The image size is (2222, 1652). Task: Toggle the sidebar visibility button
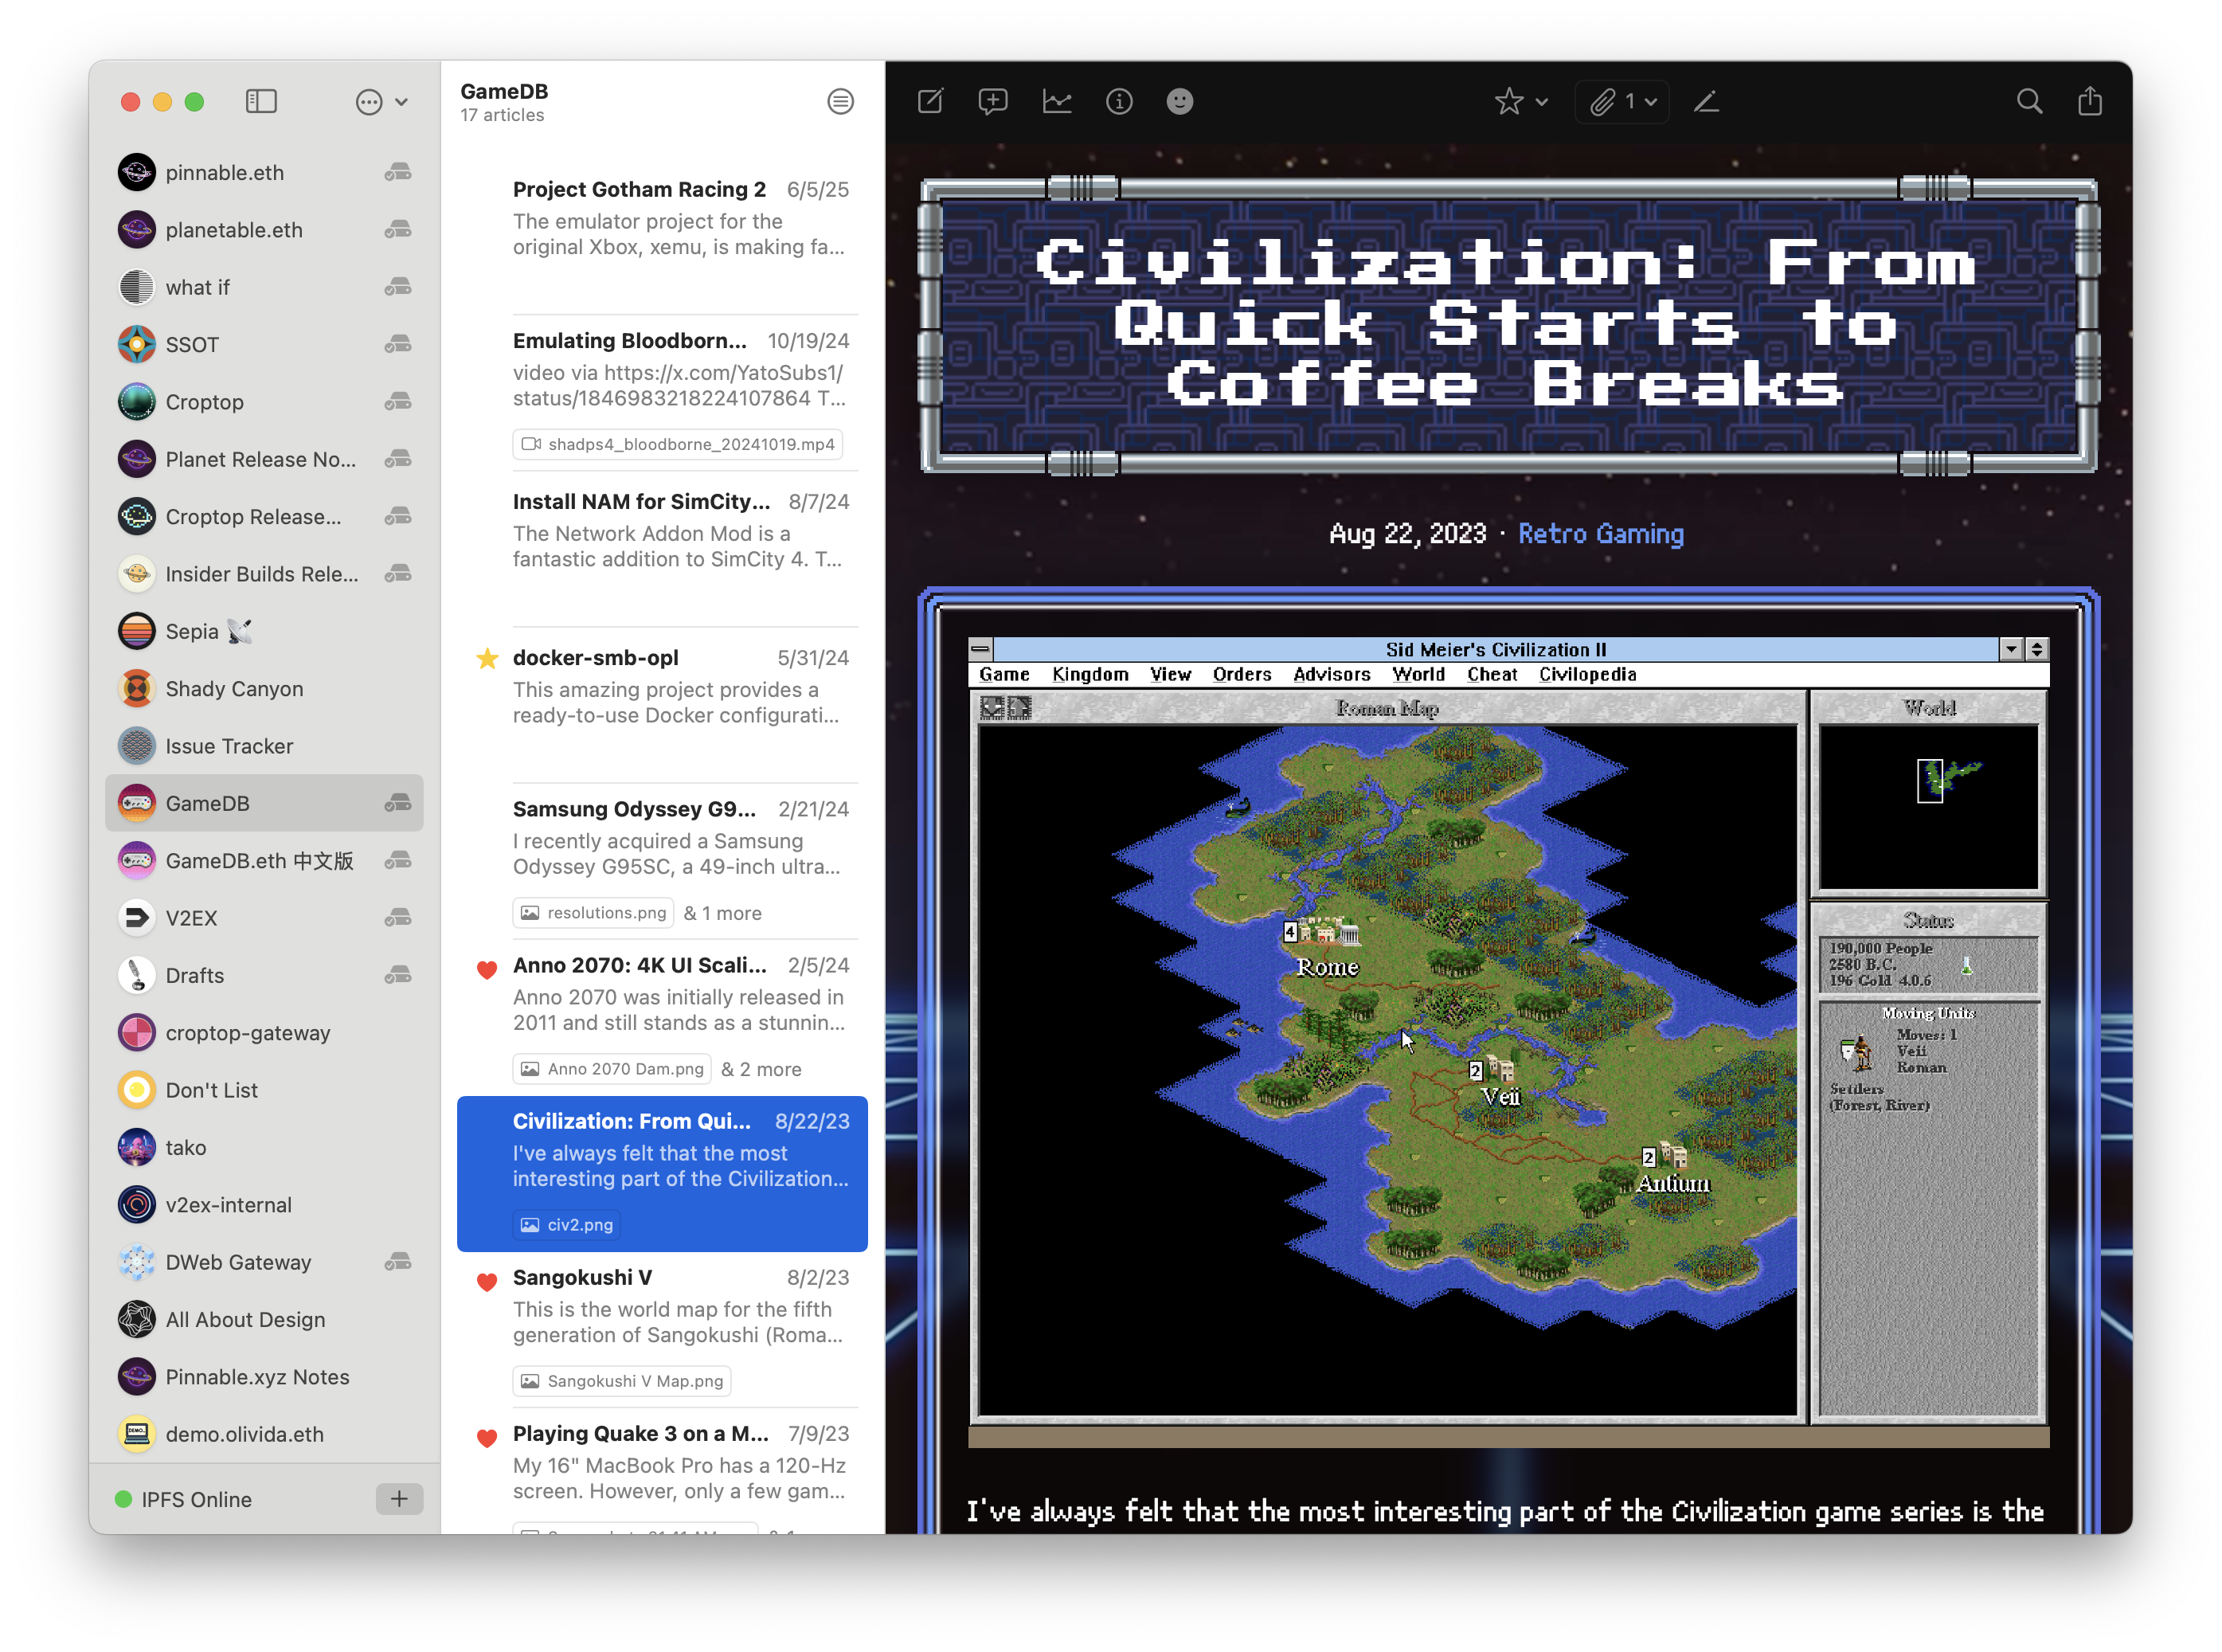261,101
